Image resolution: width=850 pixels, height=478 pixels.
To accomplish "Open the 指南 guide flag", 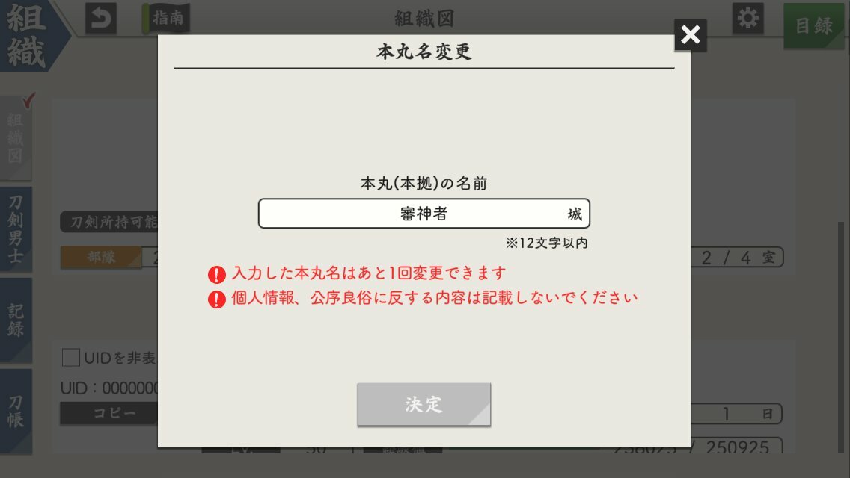I will pyautogui.click(x=166, y=18).
